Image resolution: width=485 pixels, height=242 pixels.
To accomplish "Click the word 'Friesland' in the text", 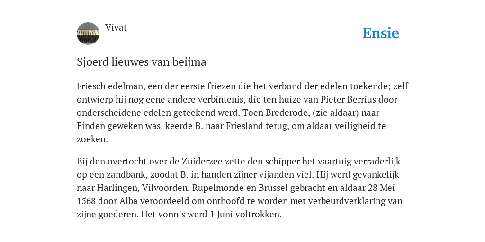I will pos(245,126).
